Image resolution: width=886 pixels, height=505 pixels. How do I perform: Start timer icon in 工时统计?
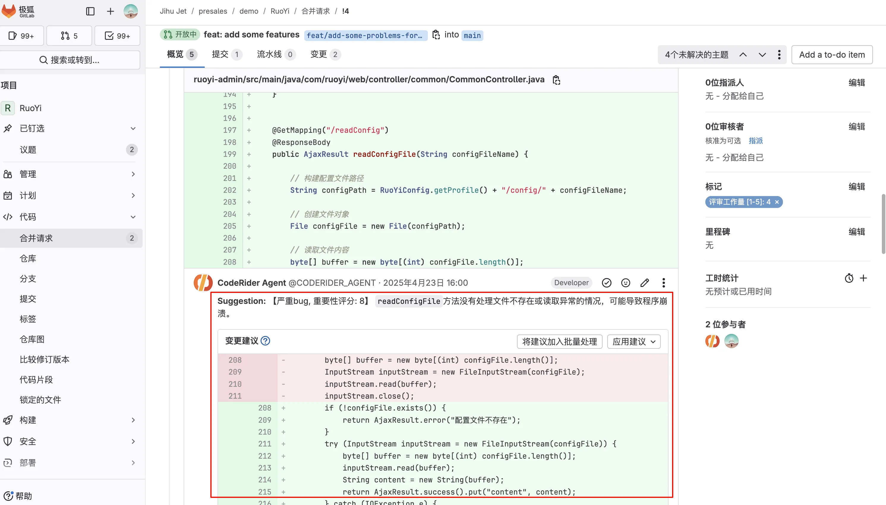pyautogui.click(x=849, y=278)
